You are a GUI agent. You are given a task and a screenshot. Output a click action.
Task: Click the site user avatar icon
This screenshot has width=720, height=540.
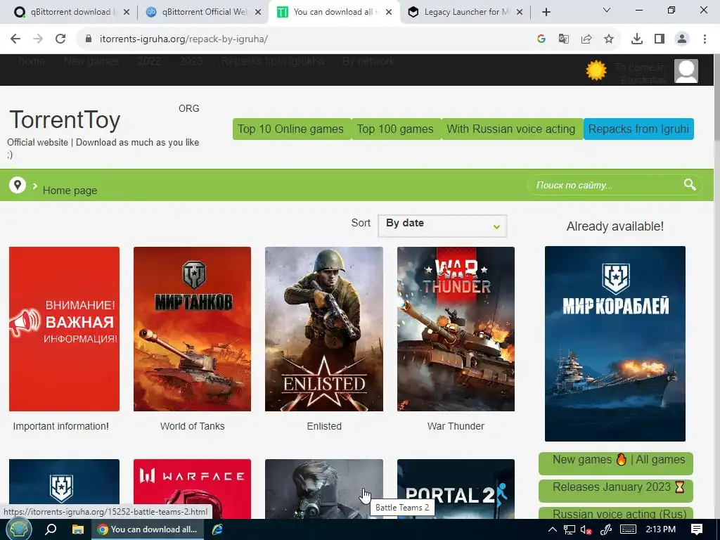coord(686,71)
